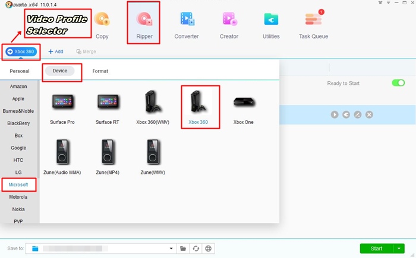416x258 pixels.
Task: Select Motorola in the device list
Action: 18,197
